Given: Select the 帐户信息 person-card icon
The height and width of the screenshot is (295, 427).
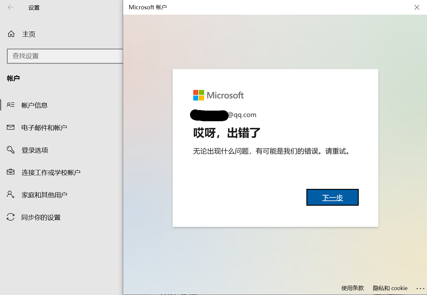Looking at the screenshot, I should point(11,105).
